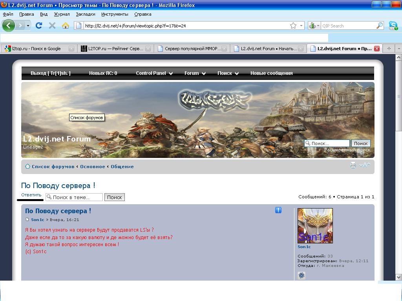The width and height of the screenshot is (402, 301).
Task: Close the L2.dvij.net Forum Начать tab
Action: click(301, 49)
